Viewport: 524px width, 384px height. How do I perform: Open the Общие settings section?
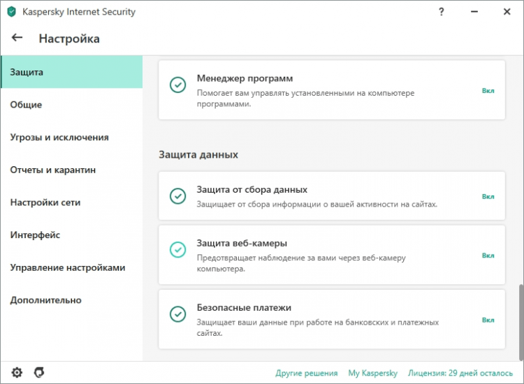[26, 105]
